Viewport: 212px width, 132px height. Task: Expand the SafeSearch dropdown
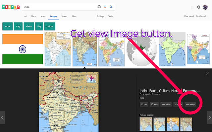click(202, 16)
